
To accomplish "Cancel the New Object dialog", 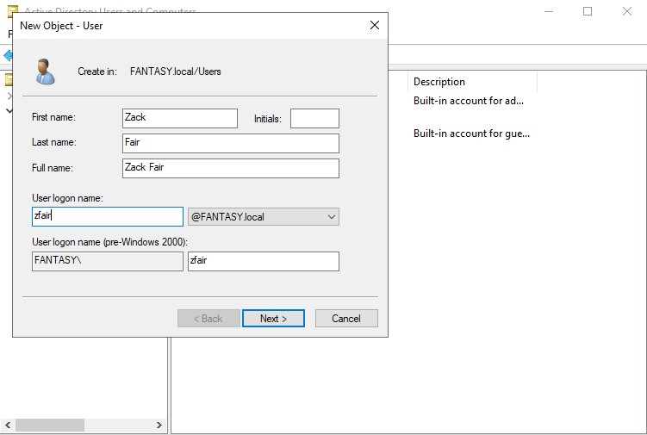I will pos(346,318).
